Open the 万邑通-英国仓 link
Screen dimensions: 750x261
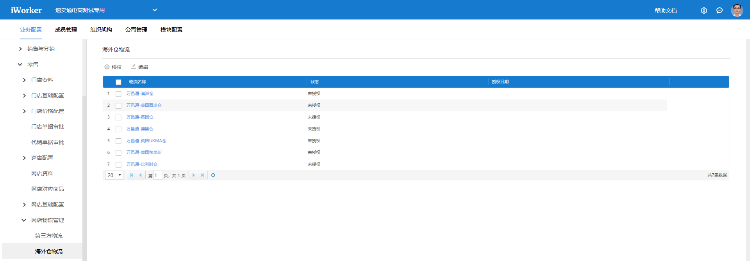click(x=140, y=117)
